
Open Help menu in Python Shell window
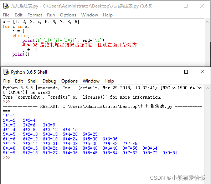(x=109, y=81)
